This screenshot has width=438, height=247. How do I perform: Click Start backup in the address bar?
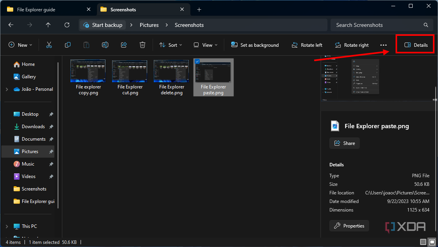(x=102, y=25)
